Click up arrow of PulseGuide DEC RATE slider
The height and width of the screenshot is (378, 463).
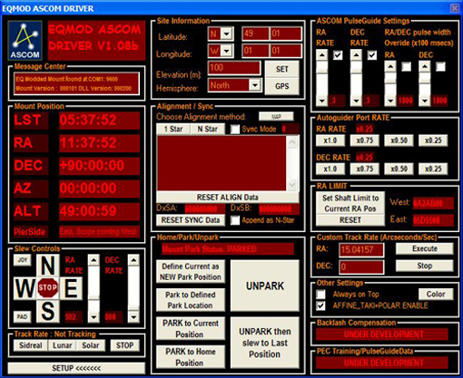click(356, 55)
